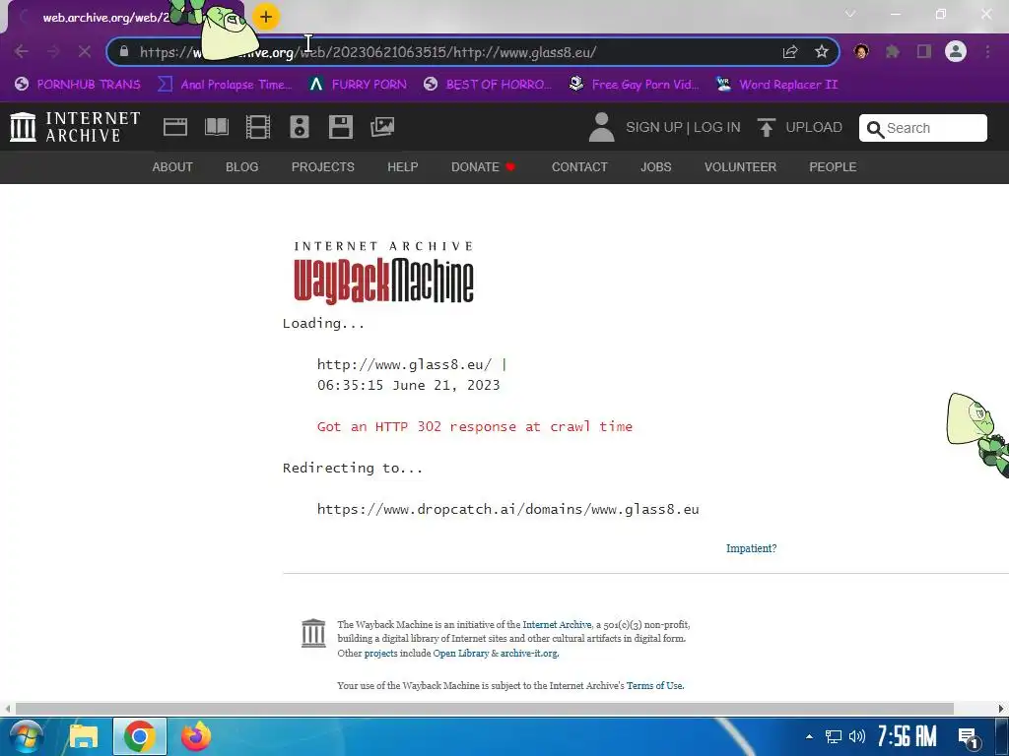Show hidden tray icons arrow
This screenshot has height=756, width=1009.
tap(810, 736)
